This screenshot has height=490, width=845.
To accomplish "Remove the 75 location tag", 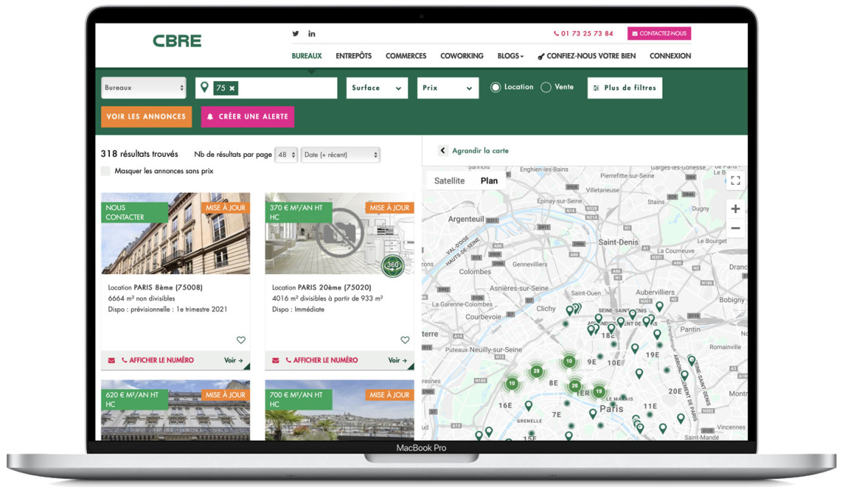I will click(x=232, y=88).
